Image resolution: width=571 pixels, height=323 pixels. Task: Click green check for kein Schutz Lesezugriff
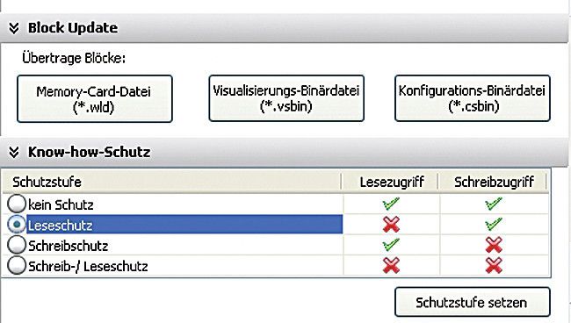(x=391, y=204)
